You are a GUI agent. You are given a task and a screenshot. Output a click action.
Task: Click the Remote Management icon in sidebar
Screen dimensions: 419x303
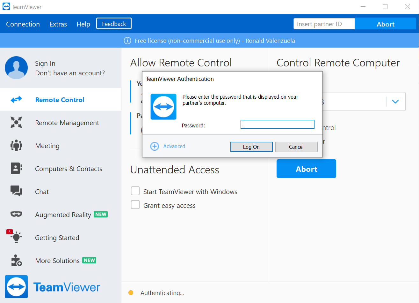point(16,123)
